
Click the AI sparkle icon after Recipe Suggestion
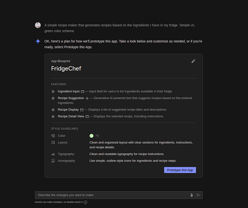point(87,98)
